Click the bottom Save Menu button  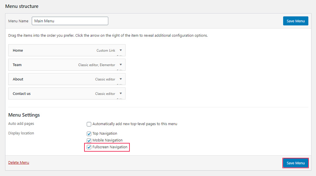pos(295,163)
